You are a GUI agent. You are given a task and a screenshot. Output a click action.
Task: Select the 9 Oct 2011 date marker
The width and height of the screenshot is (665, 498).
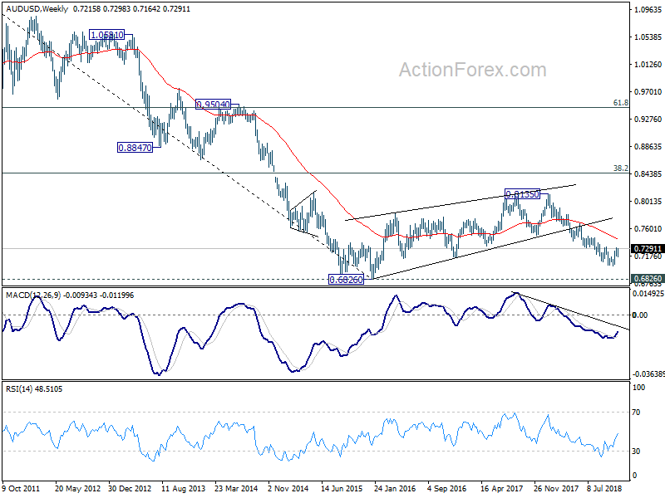tap(21, 488)
